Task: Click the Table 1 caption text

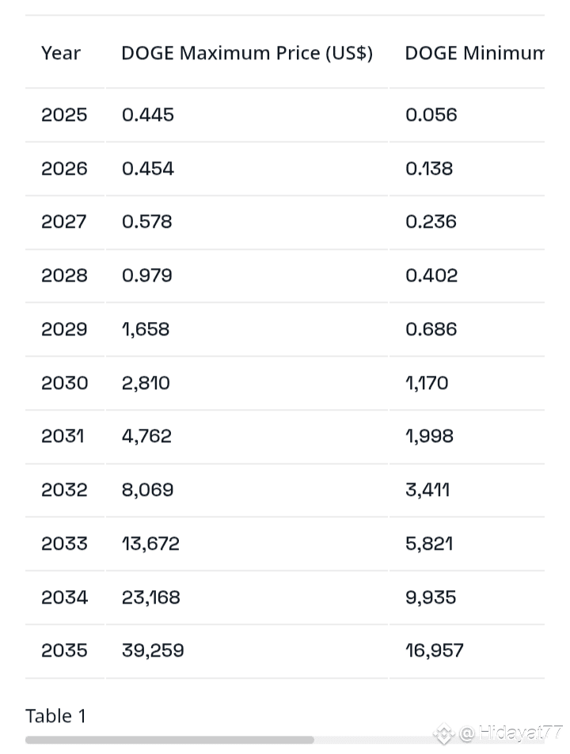Action: [x=55, y=716]
